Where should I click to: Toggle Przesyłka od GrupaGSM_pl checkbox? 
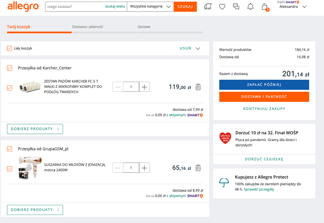point(9,149)
